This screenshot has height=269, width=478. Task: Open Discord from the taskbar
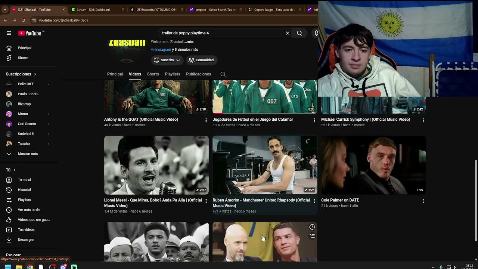[63, 267]
